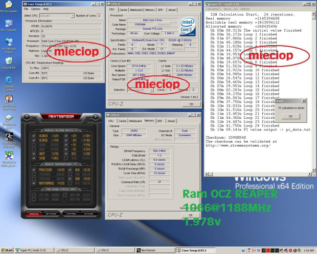Click the NextSensor round X close icon
Image resolution: width=317 pixels, height=254 pixels.
click(x=27, y=117)
